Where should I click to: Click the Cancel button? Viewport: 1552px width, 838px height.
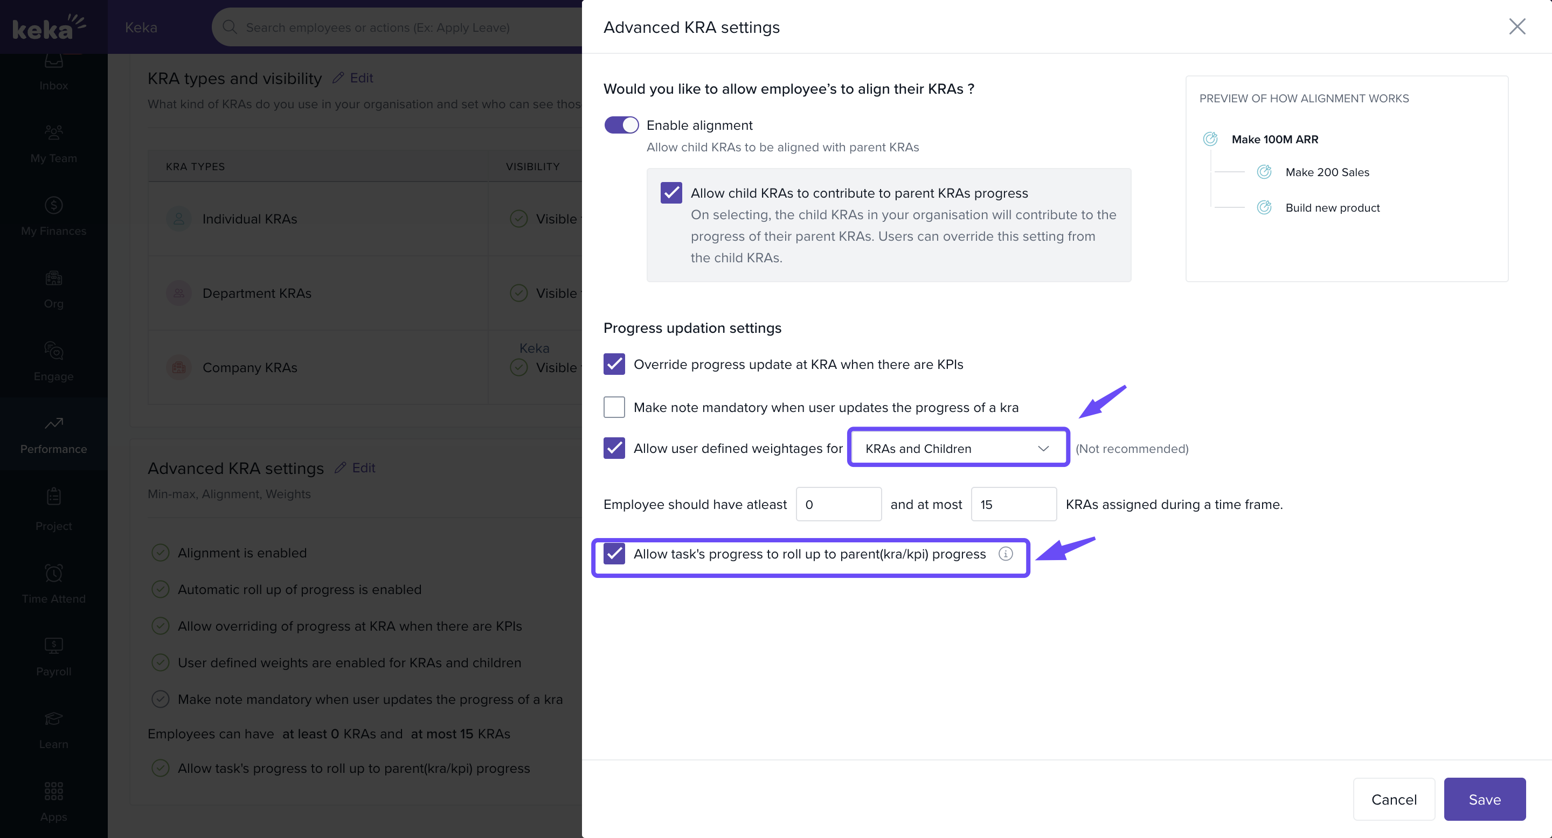pos(1394,799)
